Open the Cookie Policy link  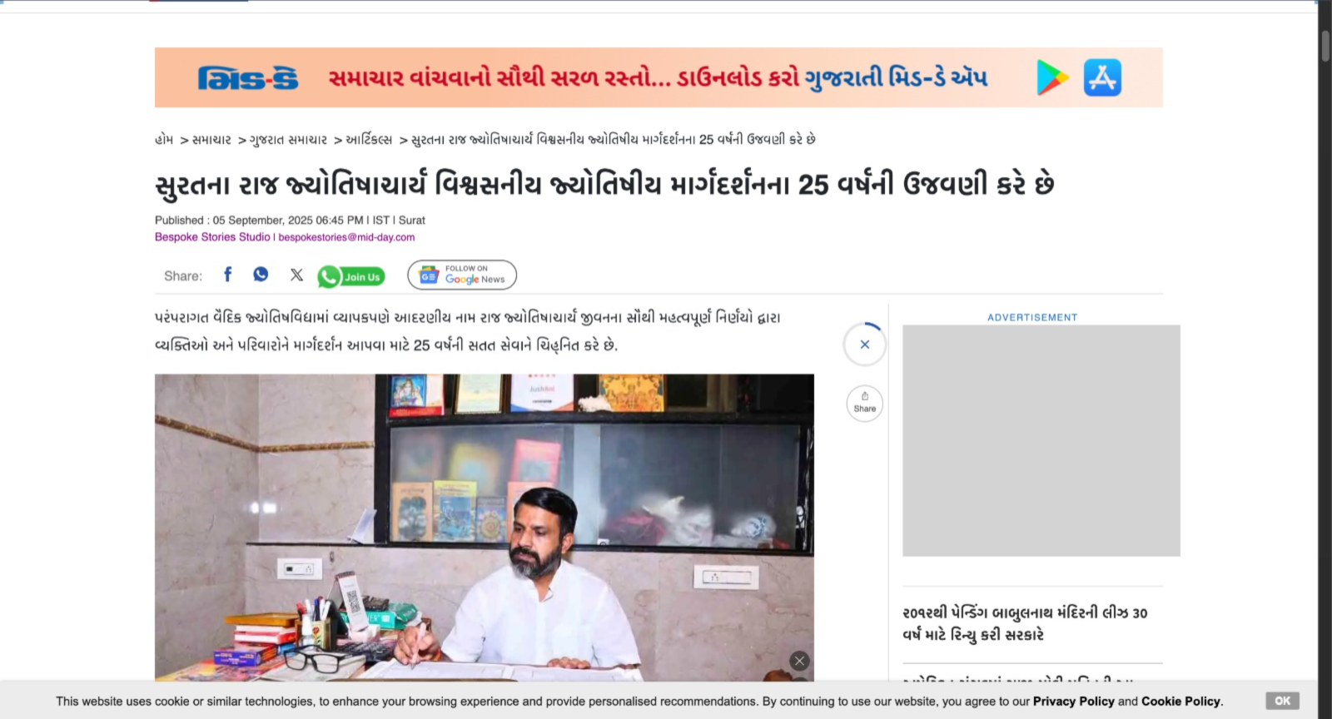click(x=1180, y=702)
